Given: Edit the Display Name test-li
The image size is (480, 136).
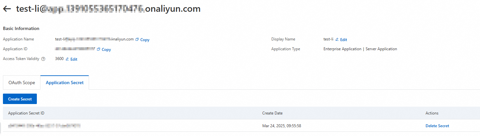Looking at the screenshot, I should (343, 40).
